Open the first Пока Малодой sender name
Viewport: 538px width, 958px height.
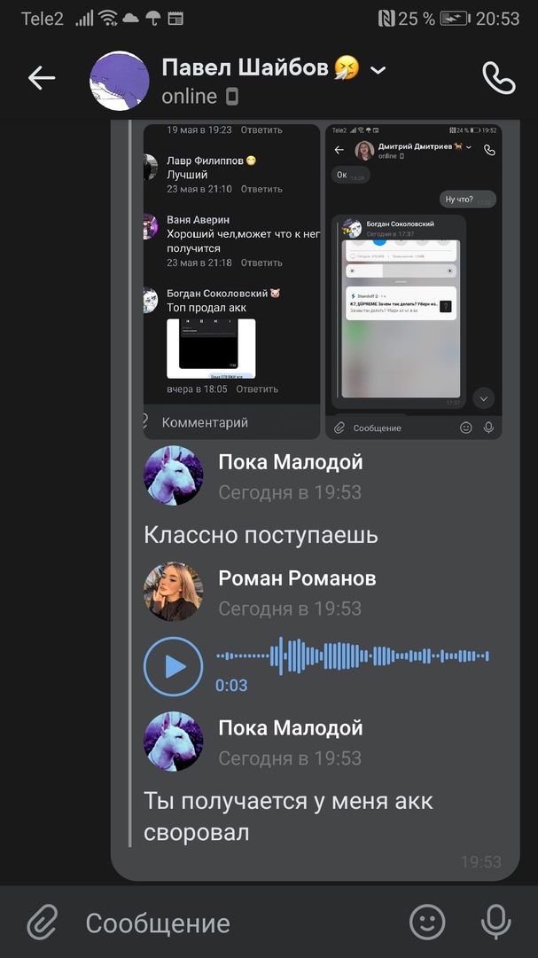coord(291,462)
